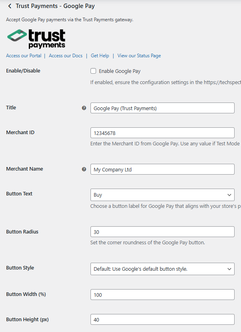Screen dimensions: 241x332
Task: Open the Button Text dropdown
Action: pos(162,195)
